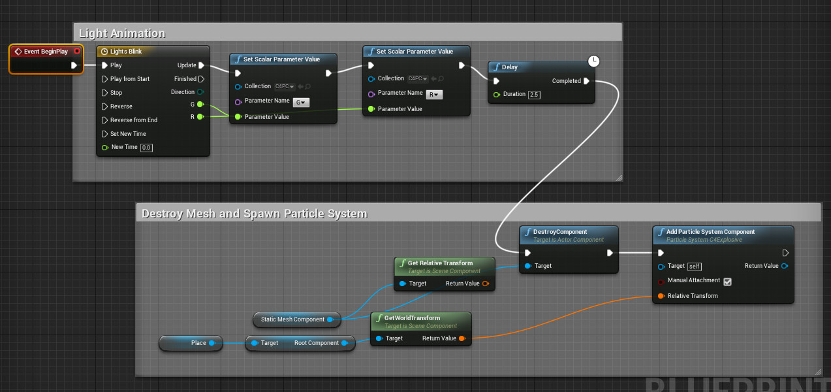
Task: Click Add Particle System Component's exec output pin
Action: (x=785, y=253)
